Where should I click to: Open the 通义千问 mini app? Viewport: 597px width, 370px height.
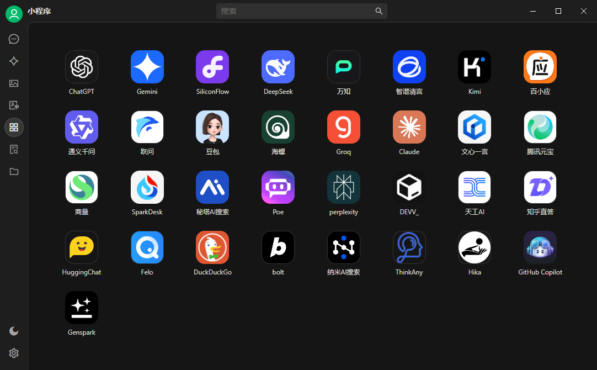point(82,127)
